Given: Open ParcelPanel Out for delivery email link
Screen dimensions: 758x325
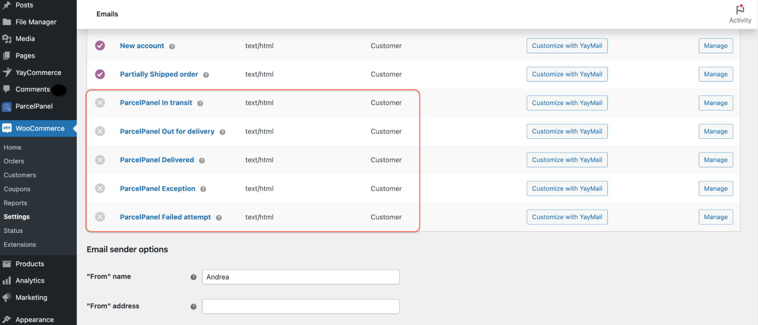Looking at the screenshot, I should pyautogui.click(x=167, y=131).
